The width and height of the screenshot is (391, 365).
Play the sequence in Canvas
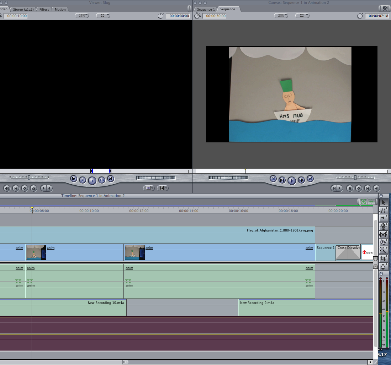point(292,181)
